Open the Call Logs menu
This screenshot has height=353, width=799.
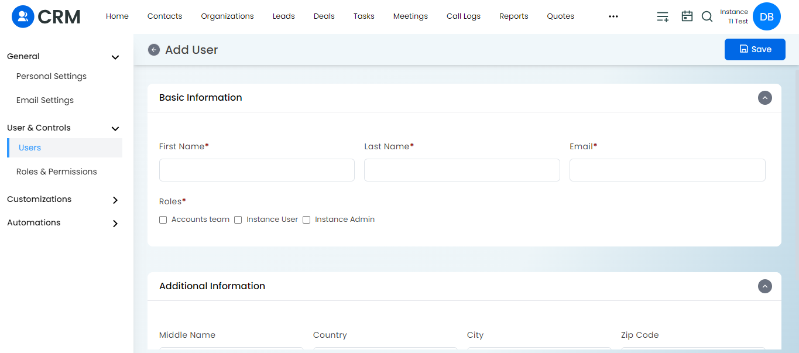(464, 16)
